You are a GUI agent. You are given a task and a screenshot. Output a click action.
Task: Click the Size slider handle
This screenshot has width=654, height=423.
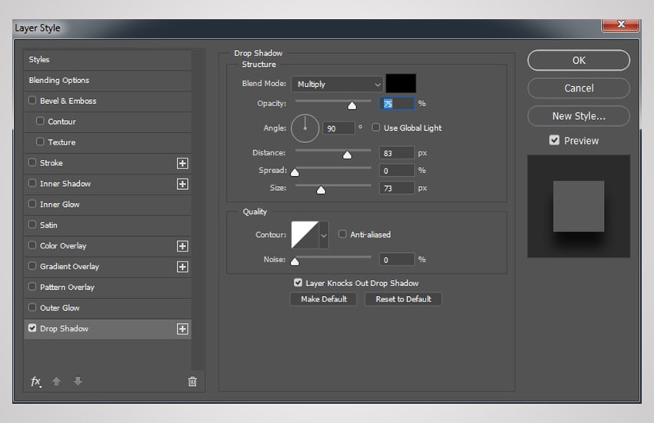point(321,190)
